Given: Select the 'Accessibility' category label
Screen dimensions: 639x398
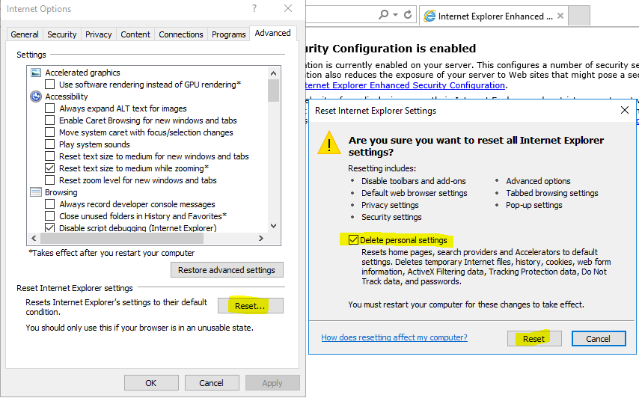Looking at the screenshot, I should (67, 97).
